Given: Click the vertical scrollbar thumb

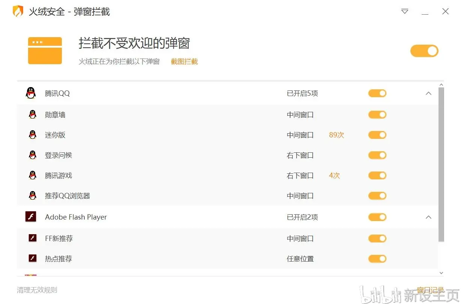Looking at the screenshot, I should [441, 164].
